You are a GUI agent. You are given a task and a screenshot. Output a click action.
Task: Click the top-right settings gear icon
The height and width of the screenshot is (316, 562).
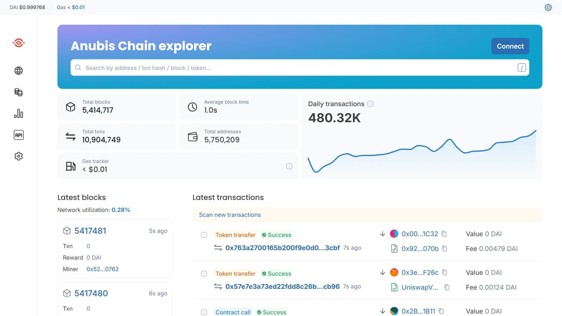tap(548, 7)
